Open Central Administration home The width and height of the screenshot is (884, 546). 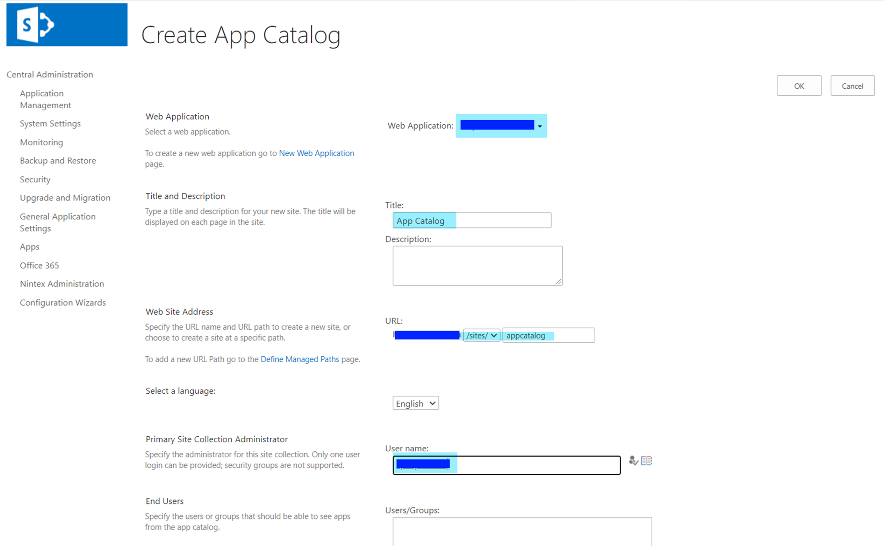(x=50, y=74)
